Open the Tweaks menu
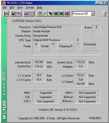Screen dimensions: 109x123 (x=30, y=7)
